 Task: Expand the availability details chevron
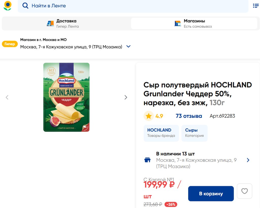click(248, 160)
